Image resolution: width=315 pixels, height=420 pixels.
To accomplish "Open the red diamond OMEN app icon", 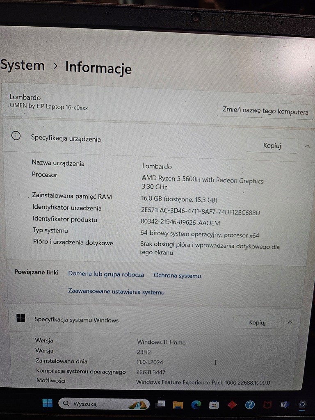I will pos(232,404).
